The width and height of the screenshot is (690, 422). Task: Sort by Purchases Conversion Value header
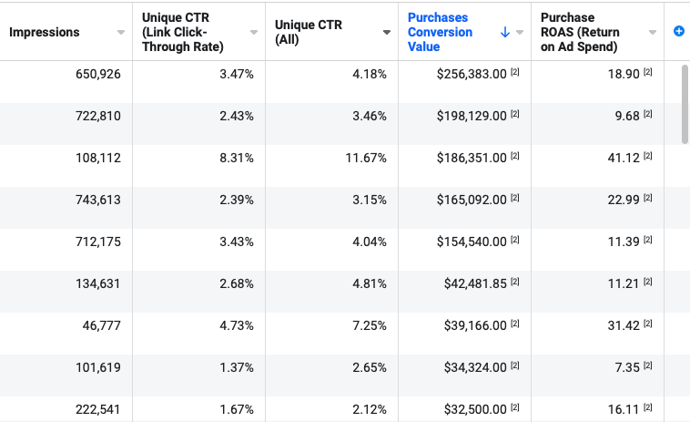[x=441, y=32]
